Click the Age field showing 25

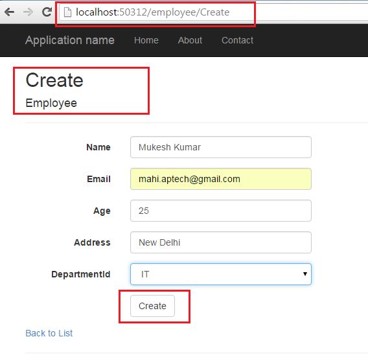tap(221, 211)
